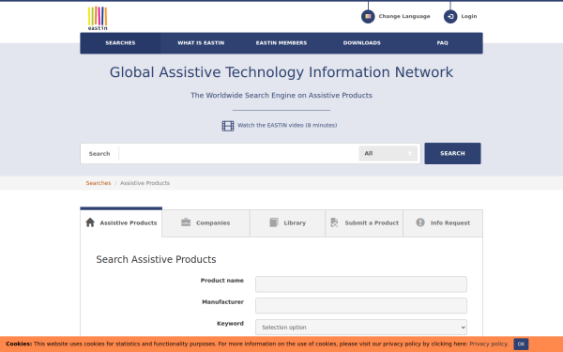Click the exclamation icon on Info Request

tap(420, 222)
